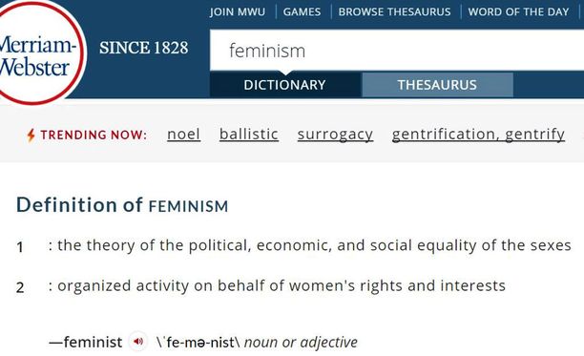Play the feminist pronunciation audio
The image size is (584, 356).
(x=138, y=341)
